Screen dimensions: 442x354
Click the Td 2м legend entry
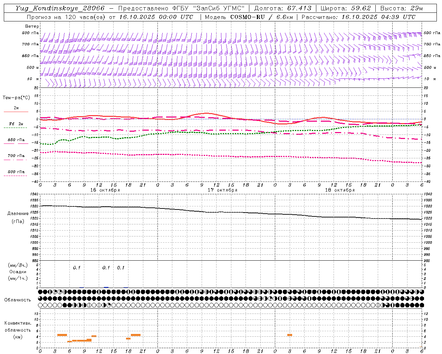[16, 124]
